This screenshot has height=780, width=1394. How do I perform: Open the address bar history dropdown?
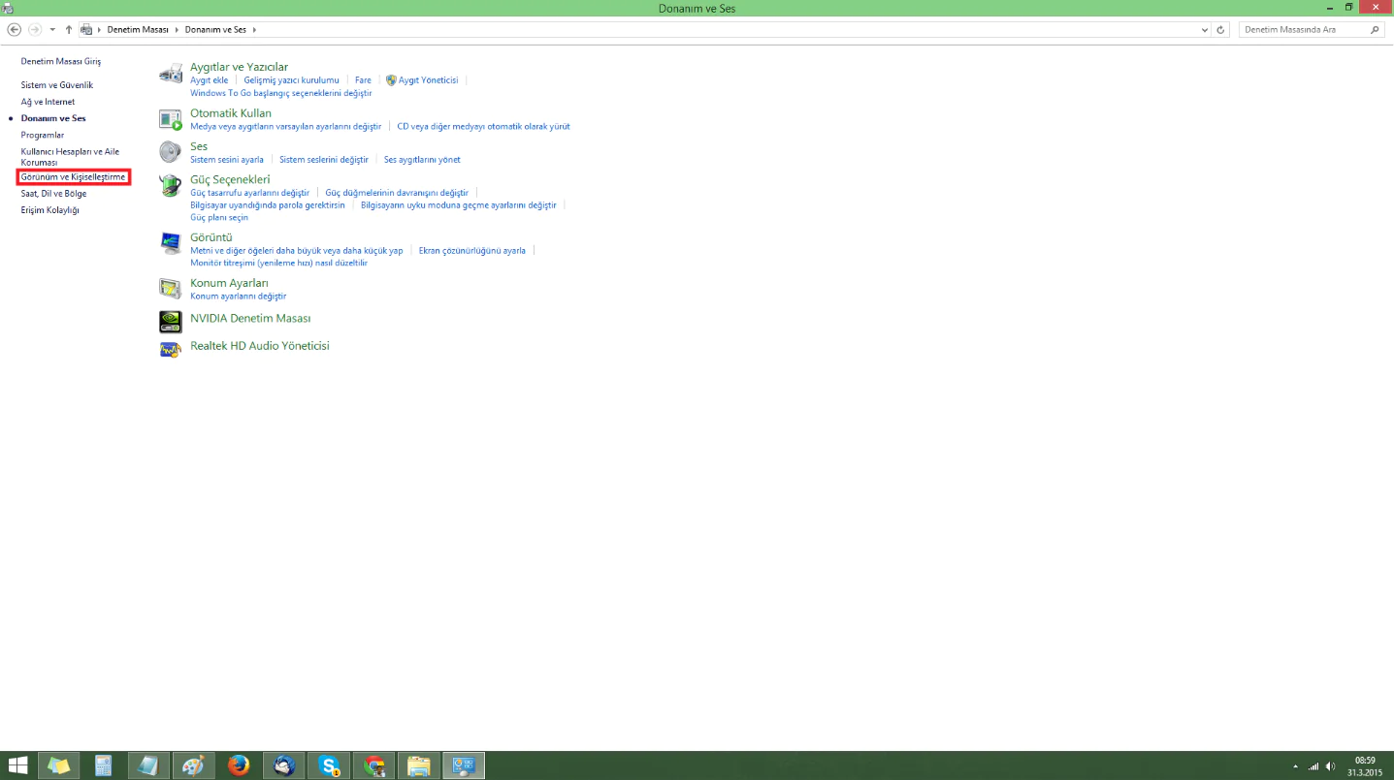(1205, 29)
